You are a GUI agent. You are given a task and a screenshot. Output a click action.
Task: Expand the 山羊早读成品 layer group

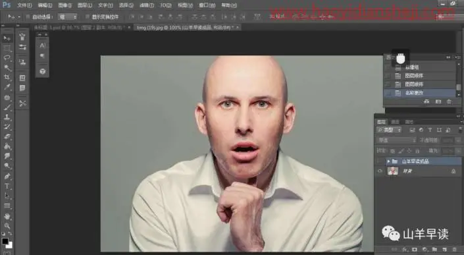[388, 161]
